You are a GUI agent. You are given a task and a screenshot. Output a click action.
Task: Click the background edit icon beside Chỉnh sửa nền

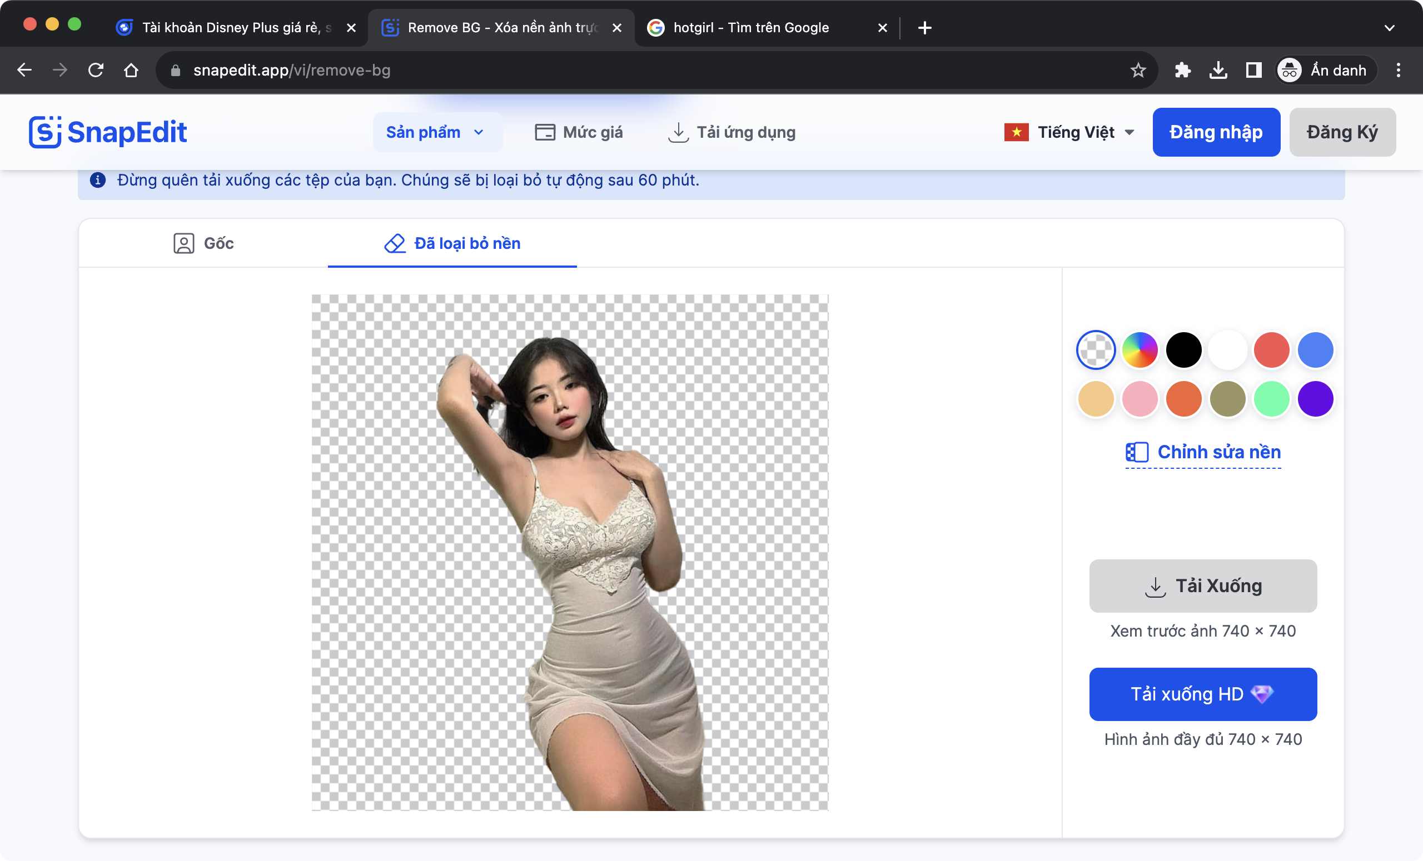(1137, 452)
